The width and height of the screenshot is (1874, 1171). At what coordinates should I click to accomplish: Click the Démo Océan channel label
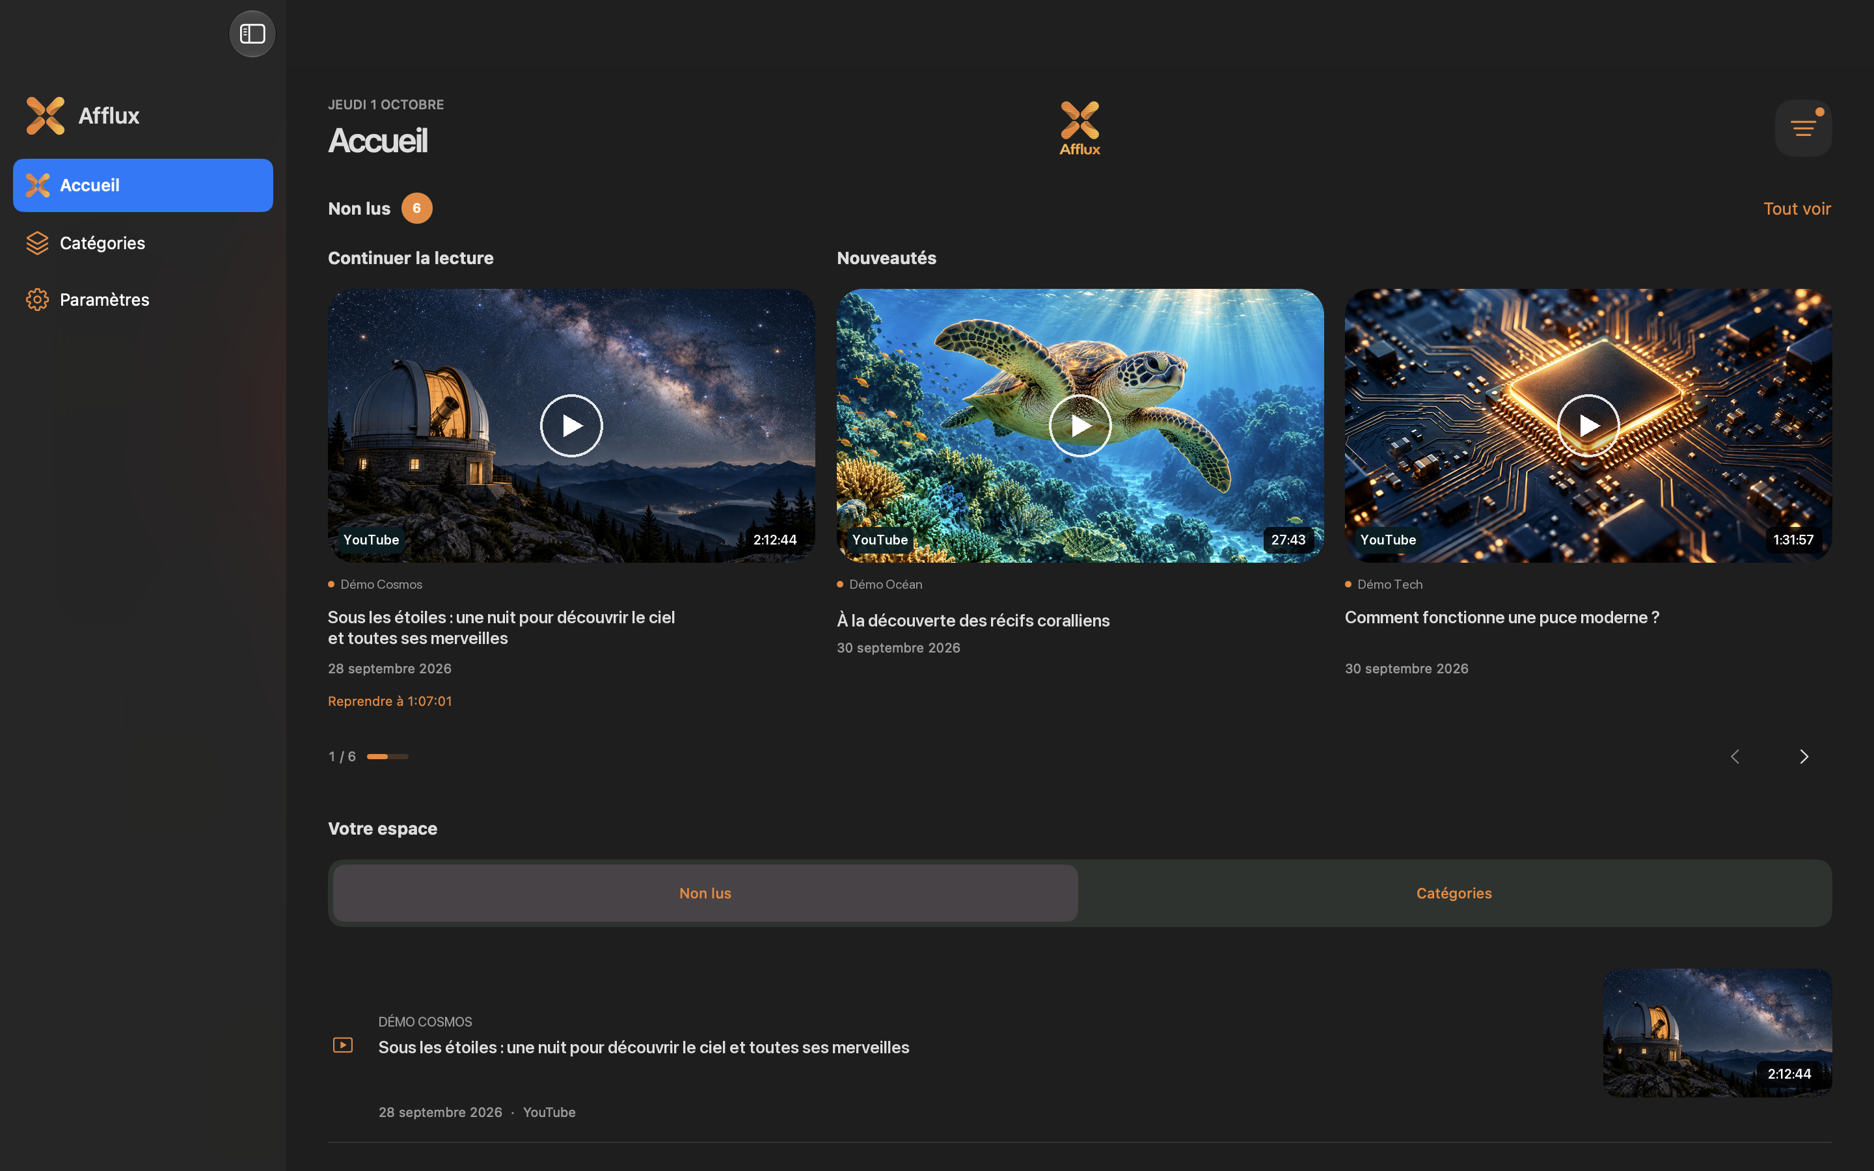pos(885,584)
